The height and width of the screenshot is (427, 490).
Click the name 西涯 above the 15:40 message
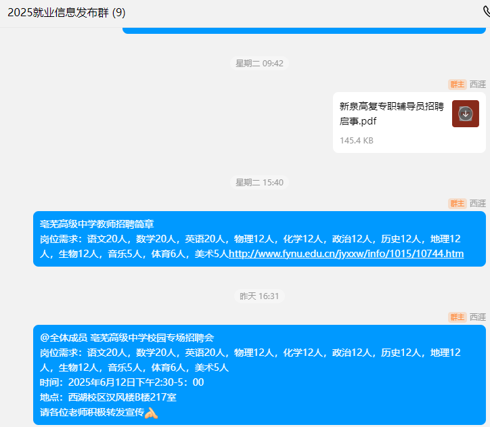tap(478, 203)
